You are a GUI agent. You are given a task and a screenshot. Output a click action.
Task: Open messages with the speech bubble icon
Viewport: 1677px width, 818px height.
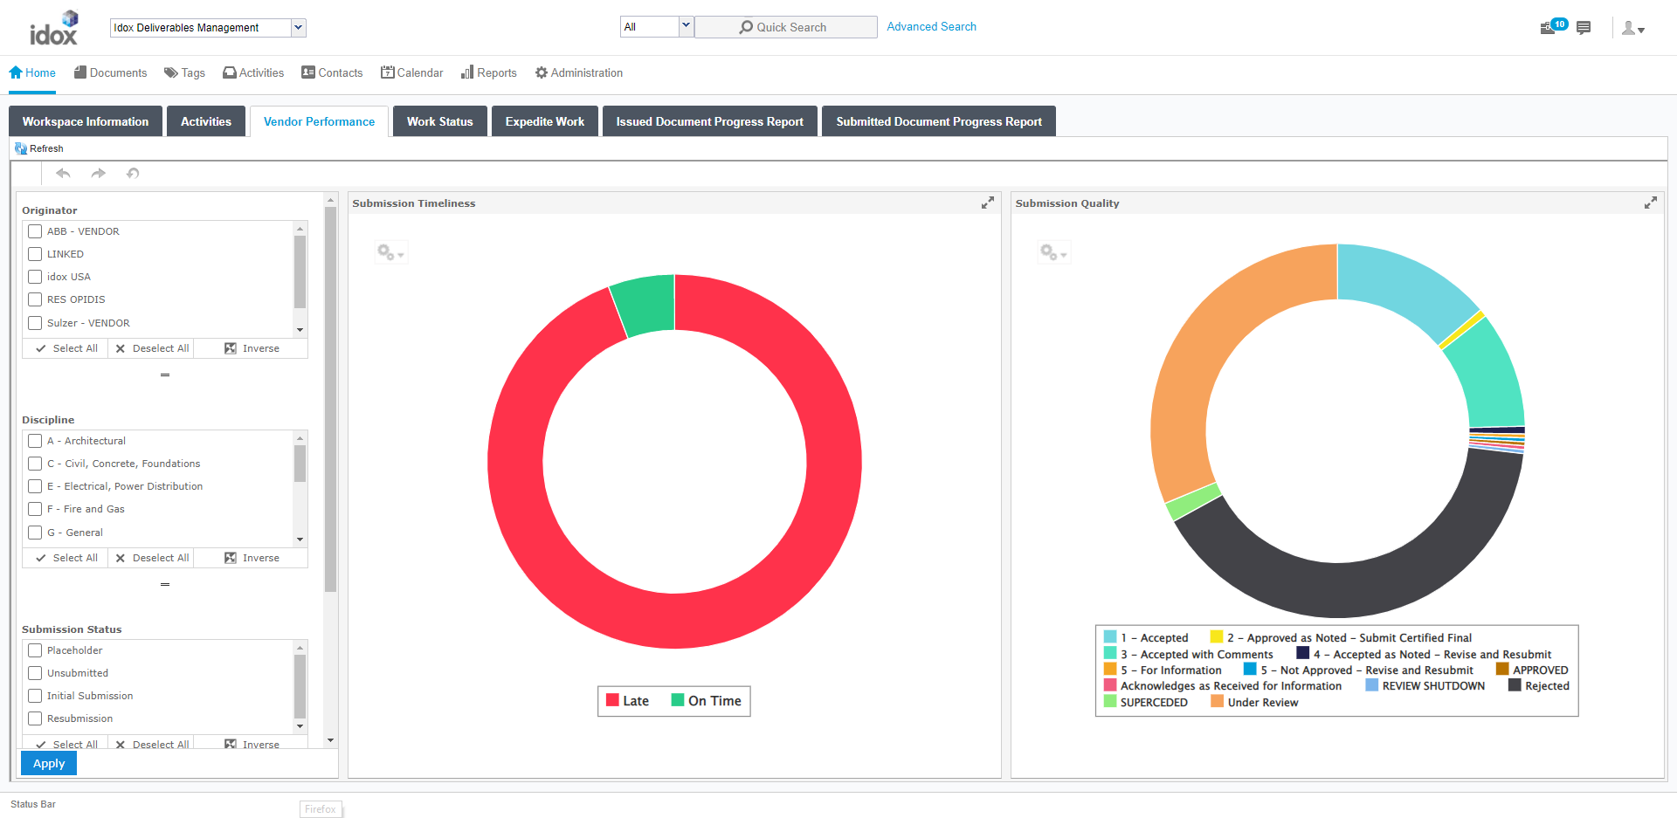point(1584,27)
